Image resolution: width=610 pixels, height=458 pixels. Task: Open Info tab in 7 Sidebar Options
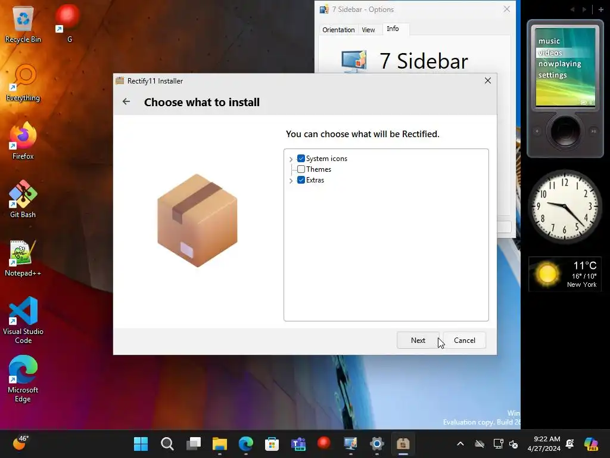(393, 29)
